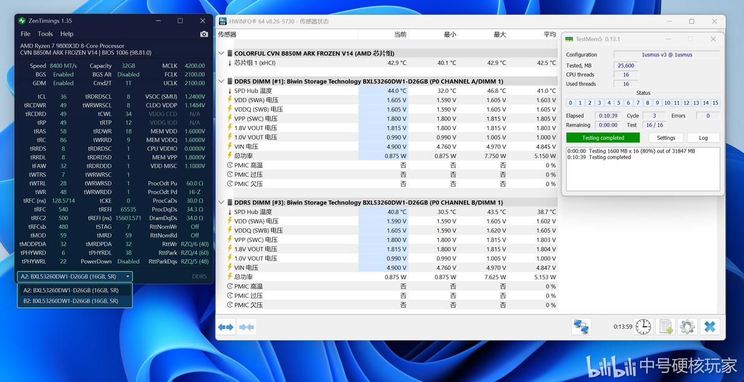Click thermometer icon of DIMM #1 SPD Hub 温度
The height and width of the screenshot is (382, 744).
[x=230, y=91]
